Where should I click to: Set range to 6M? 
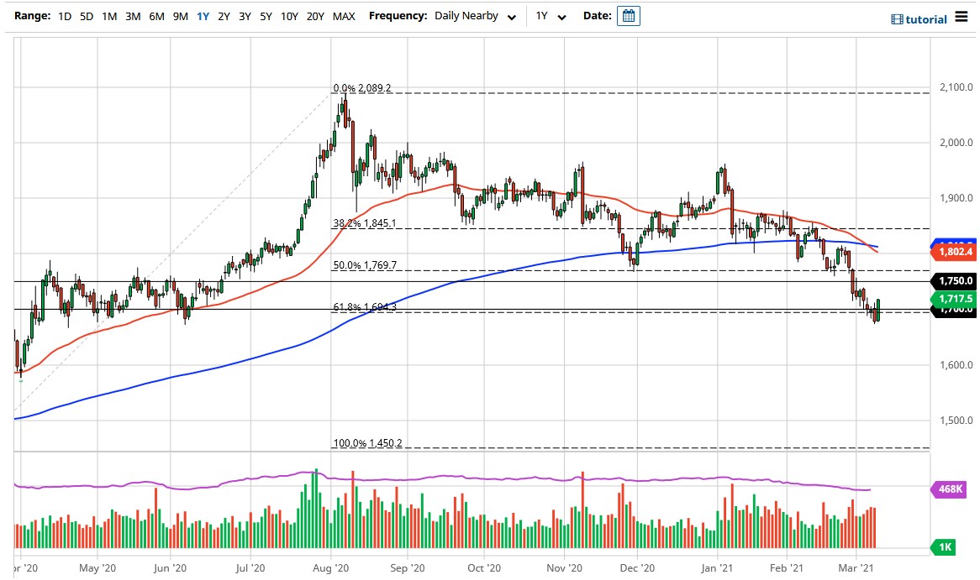[x=156, y=16]
